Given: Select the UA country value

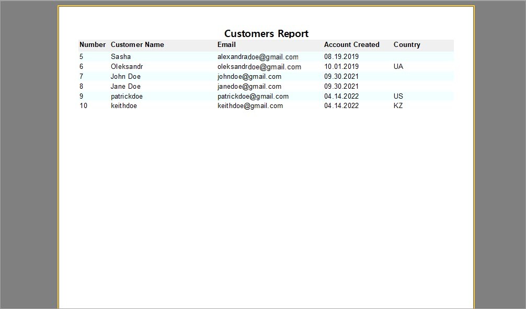Looking at the screenshot, I should click(x=398, y=66).
